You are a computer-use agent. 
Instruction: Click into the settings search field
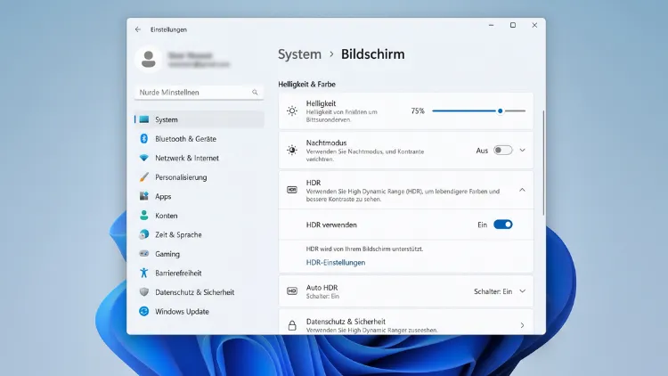199,92
